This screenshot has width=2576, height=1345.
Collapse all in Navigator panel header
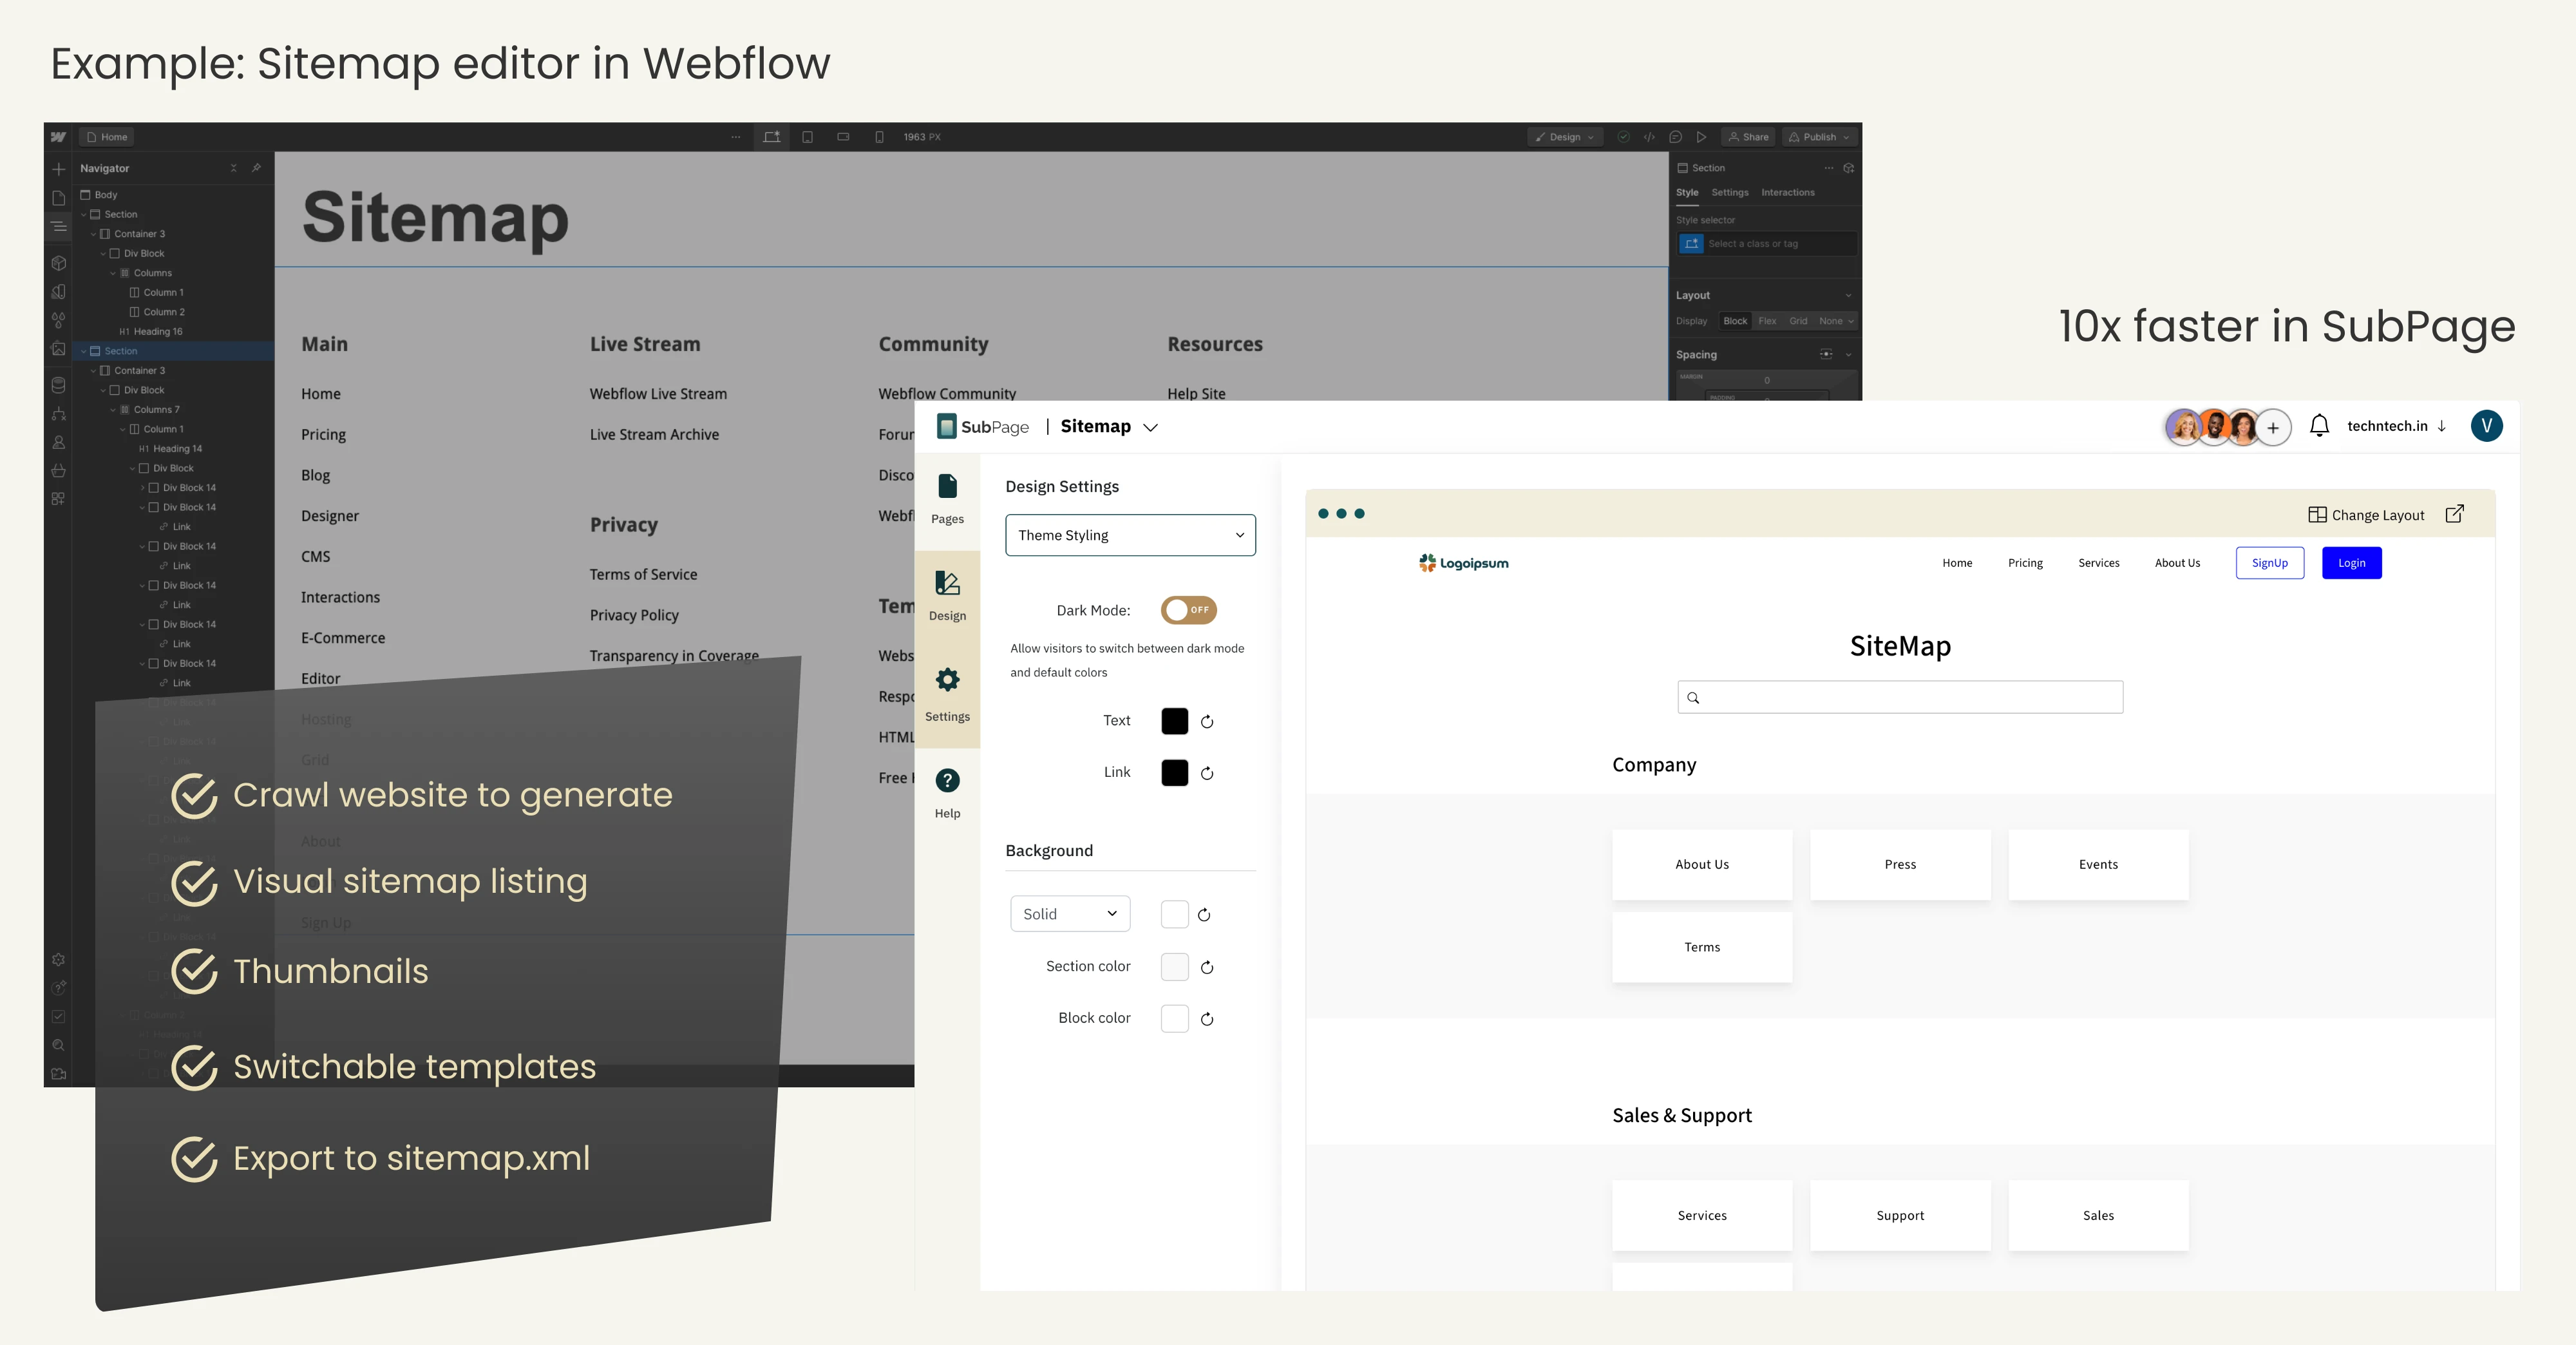[233, 168]
